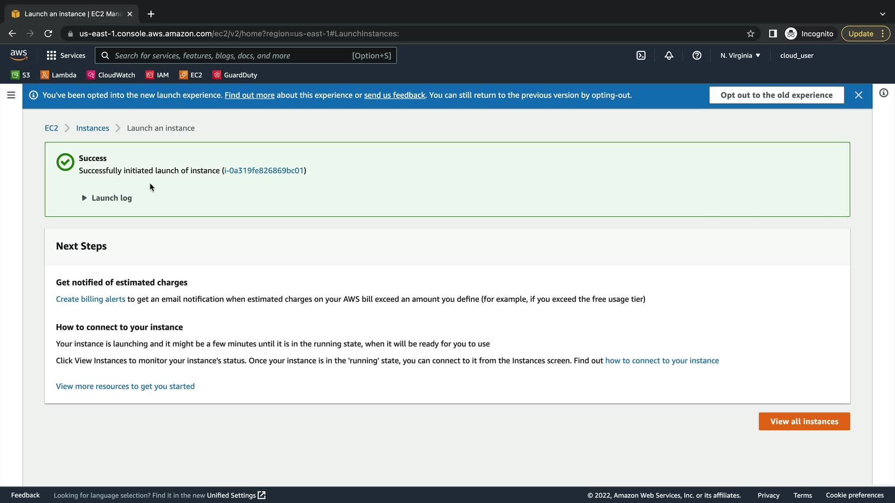Image resolution: width=895 pixels, height=503 pixels.
Task: Open the launched instance ID link
Action: coord(264,170)
